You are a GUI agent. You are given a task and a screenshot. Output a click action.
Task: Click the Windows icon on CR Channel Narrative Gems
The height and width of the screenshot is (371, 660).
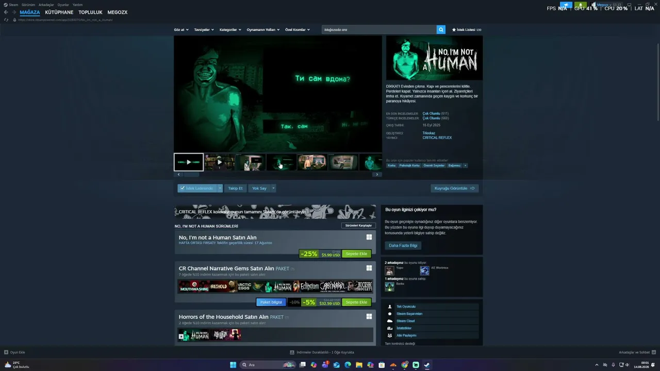click(369, 268)
